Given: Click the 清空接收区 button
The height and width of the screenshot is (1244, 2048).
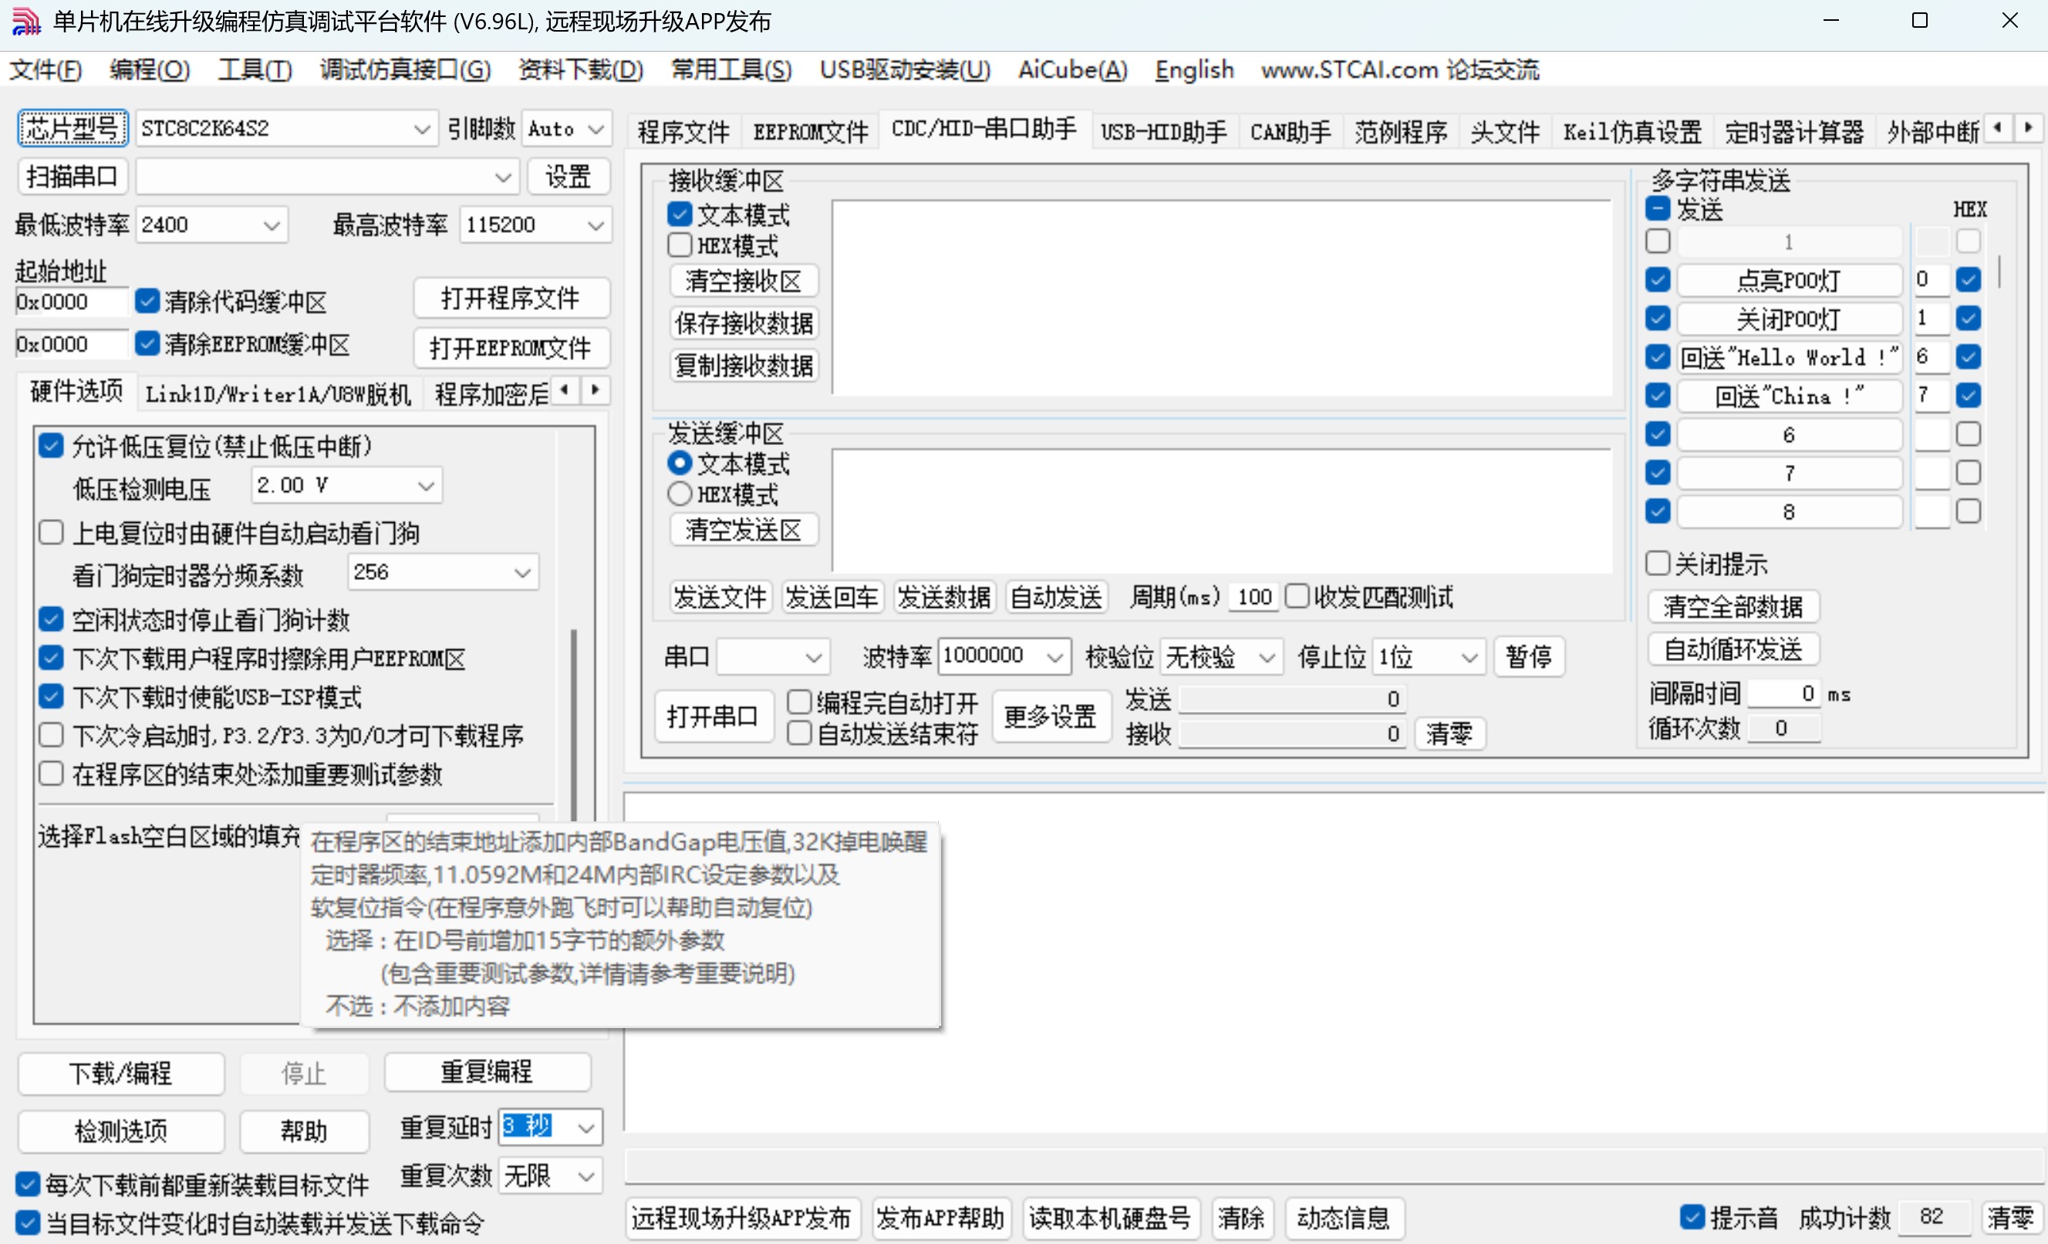Looking at the screenshot, I should pos(744,281).
